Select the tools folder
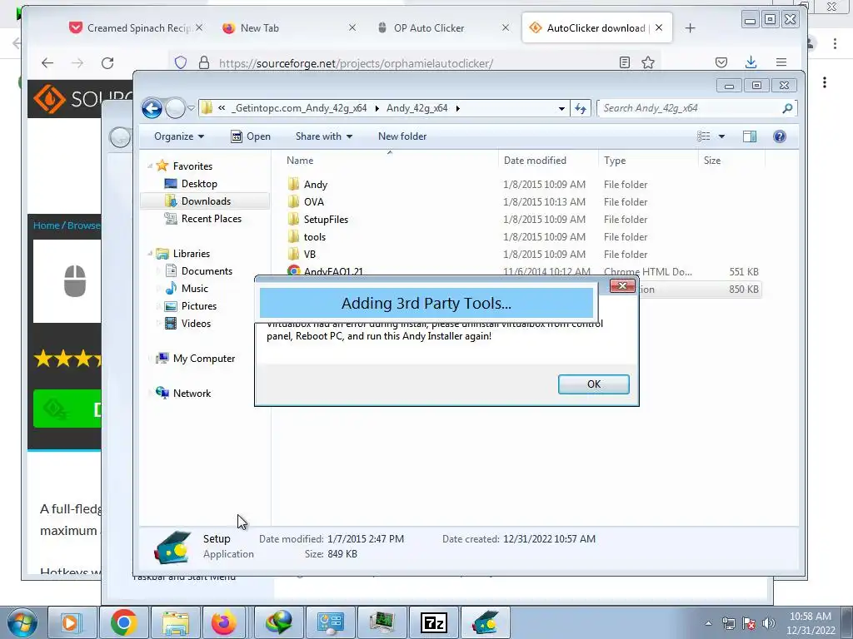 pos(314,236)
